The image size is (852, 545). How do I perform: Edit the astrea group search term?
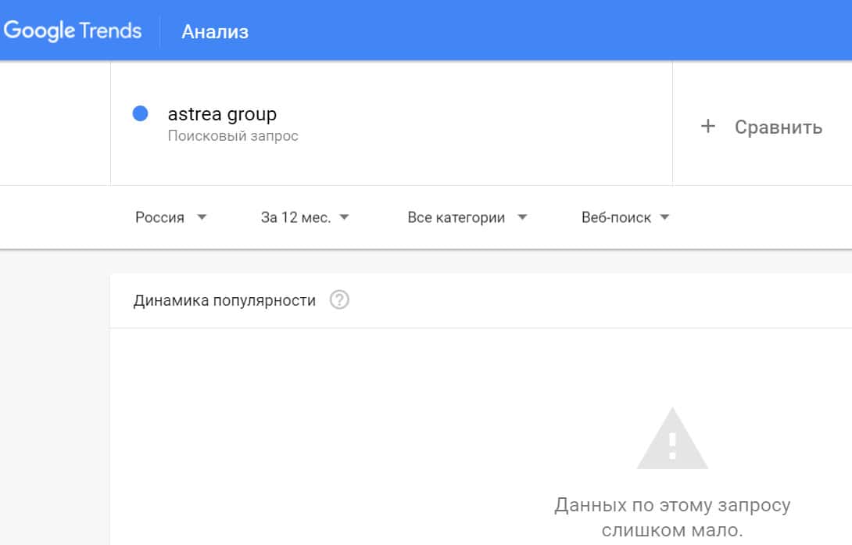[222, 114]
